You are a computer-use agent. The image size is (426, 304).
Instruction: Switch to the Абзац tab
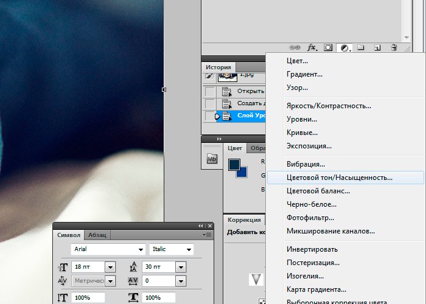click(97, 235)
